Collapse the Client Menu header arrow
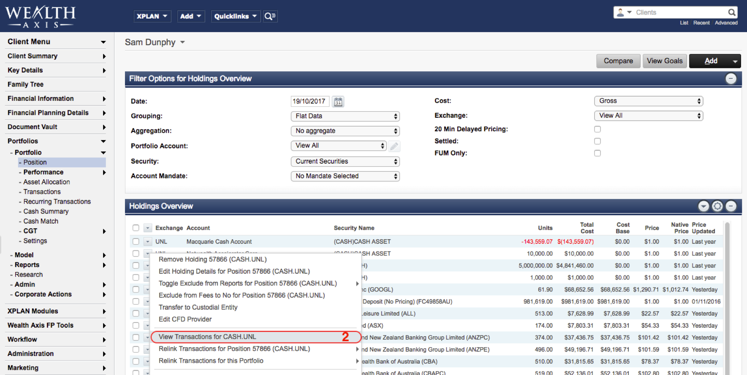 click(103, 42)
